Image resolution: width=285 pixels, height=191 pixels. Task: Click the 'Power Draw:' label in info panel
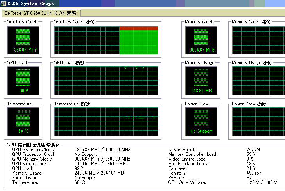(24, 178)
